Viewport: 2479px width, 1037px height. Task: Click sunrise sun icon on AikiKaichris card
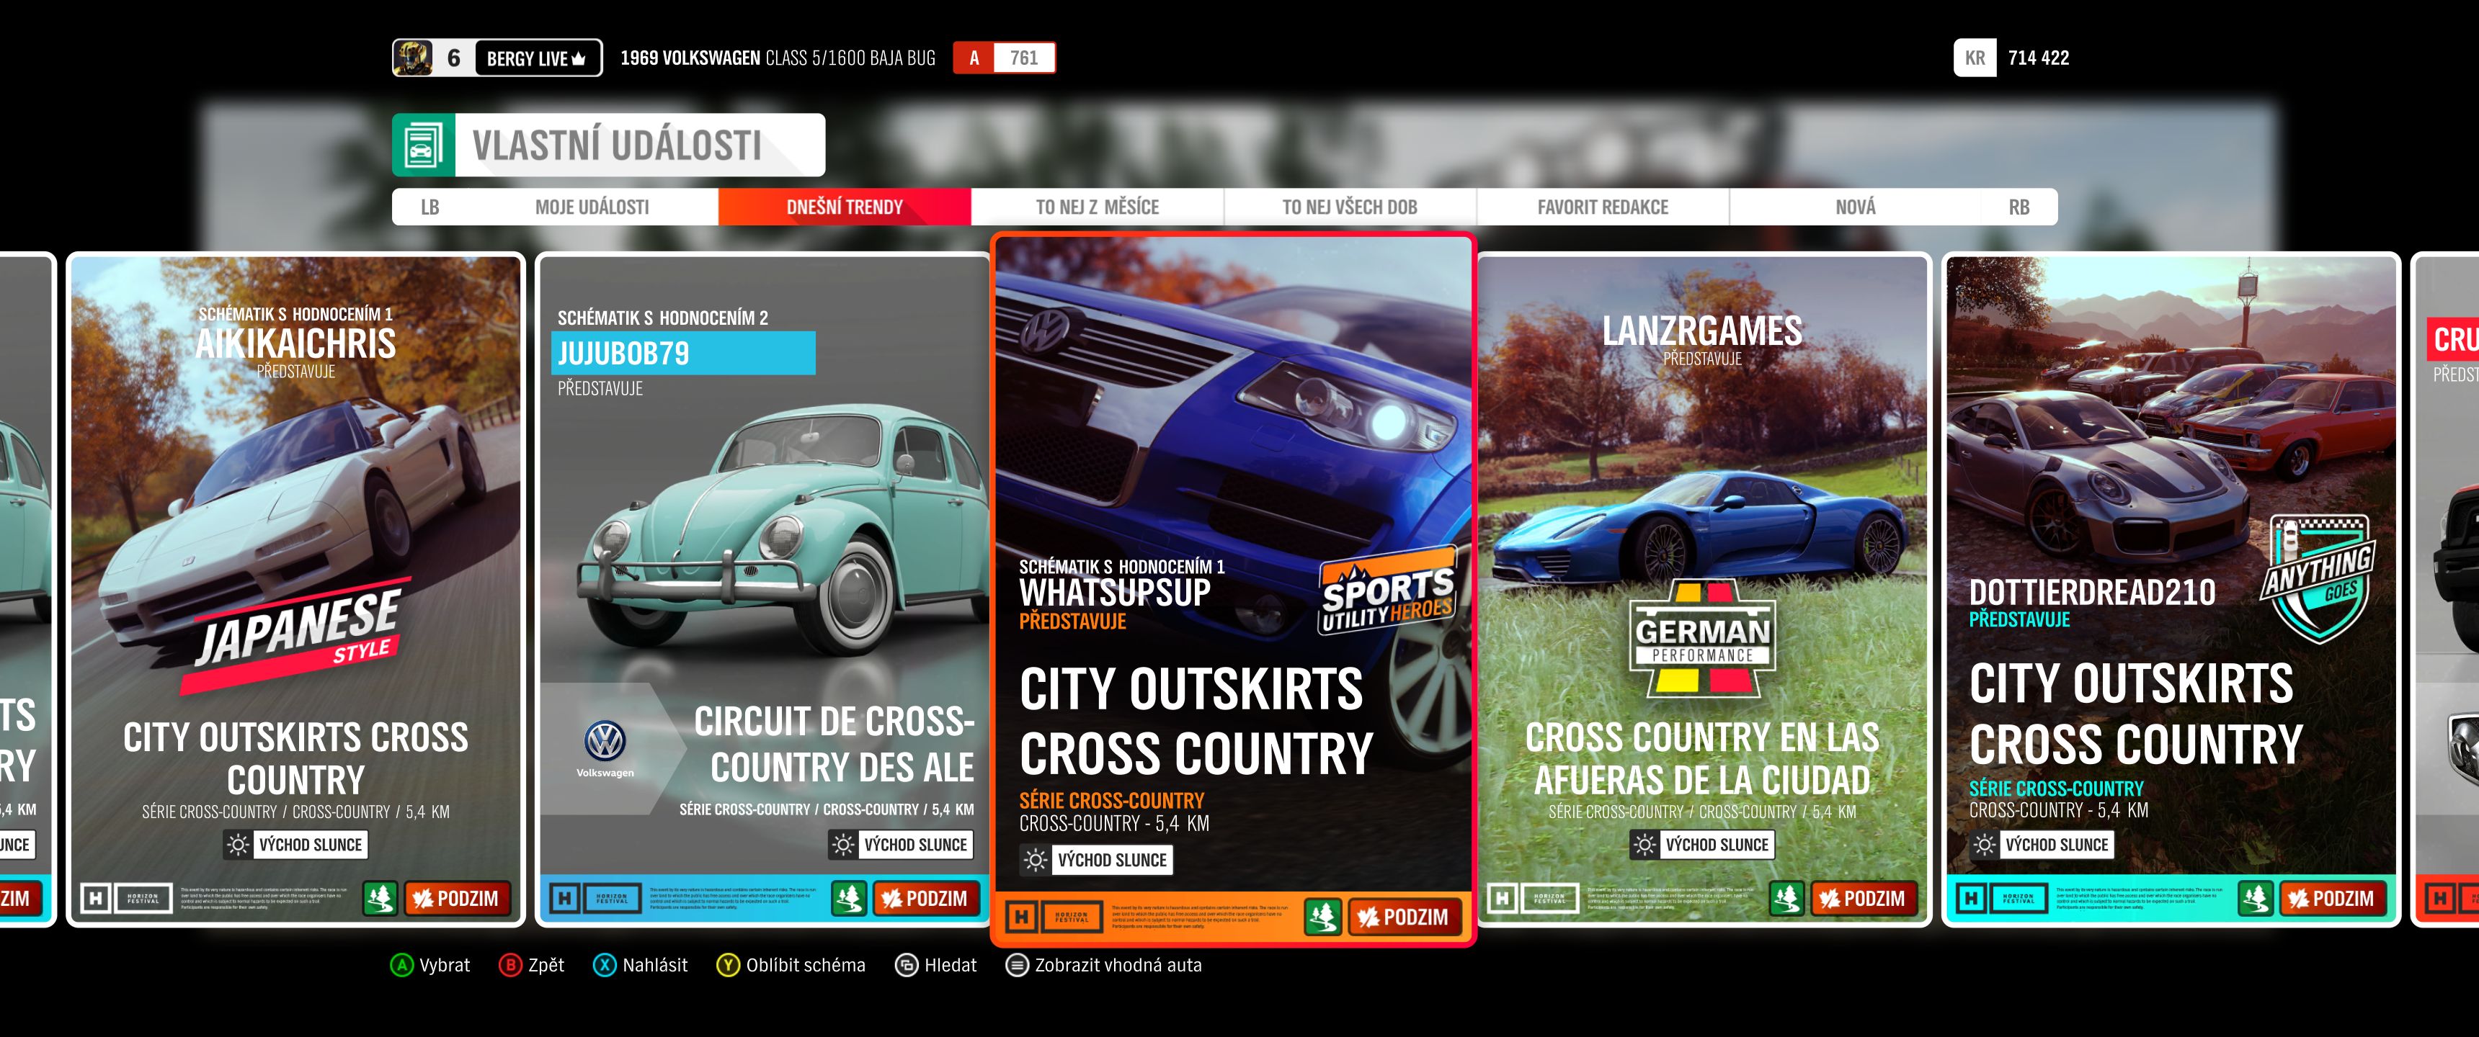click(237, 845)
